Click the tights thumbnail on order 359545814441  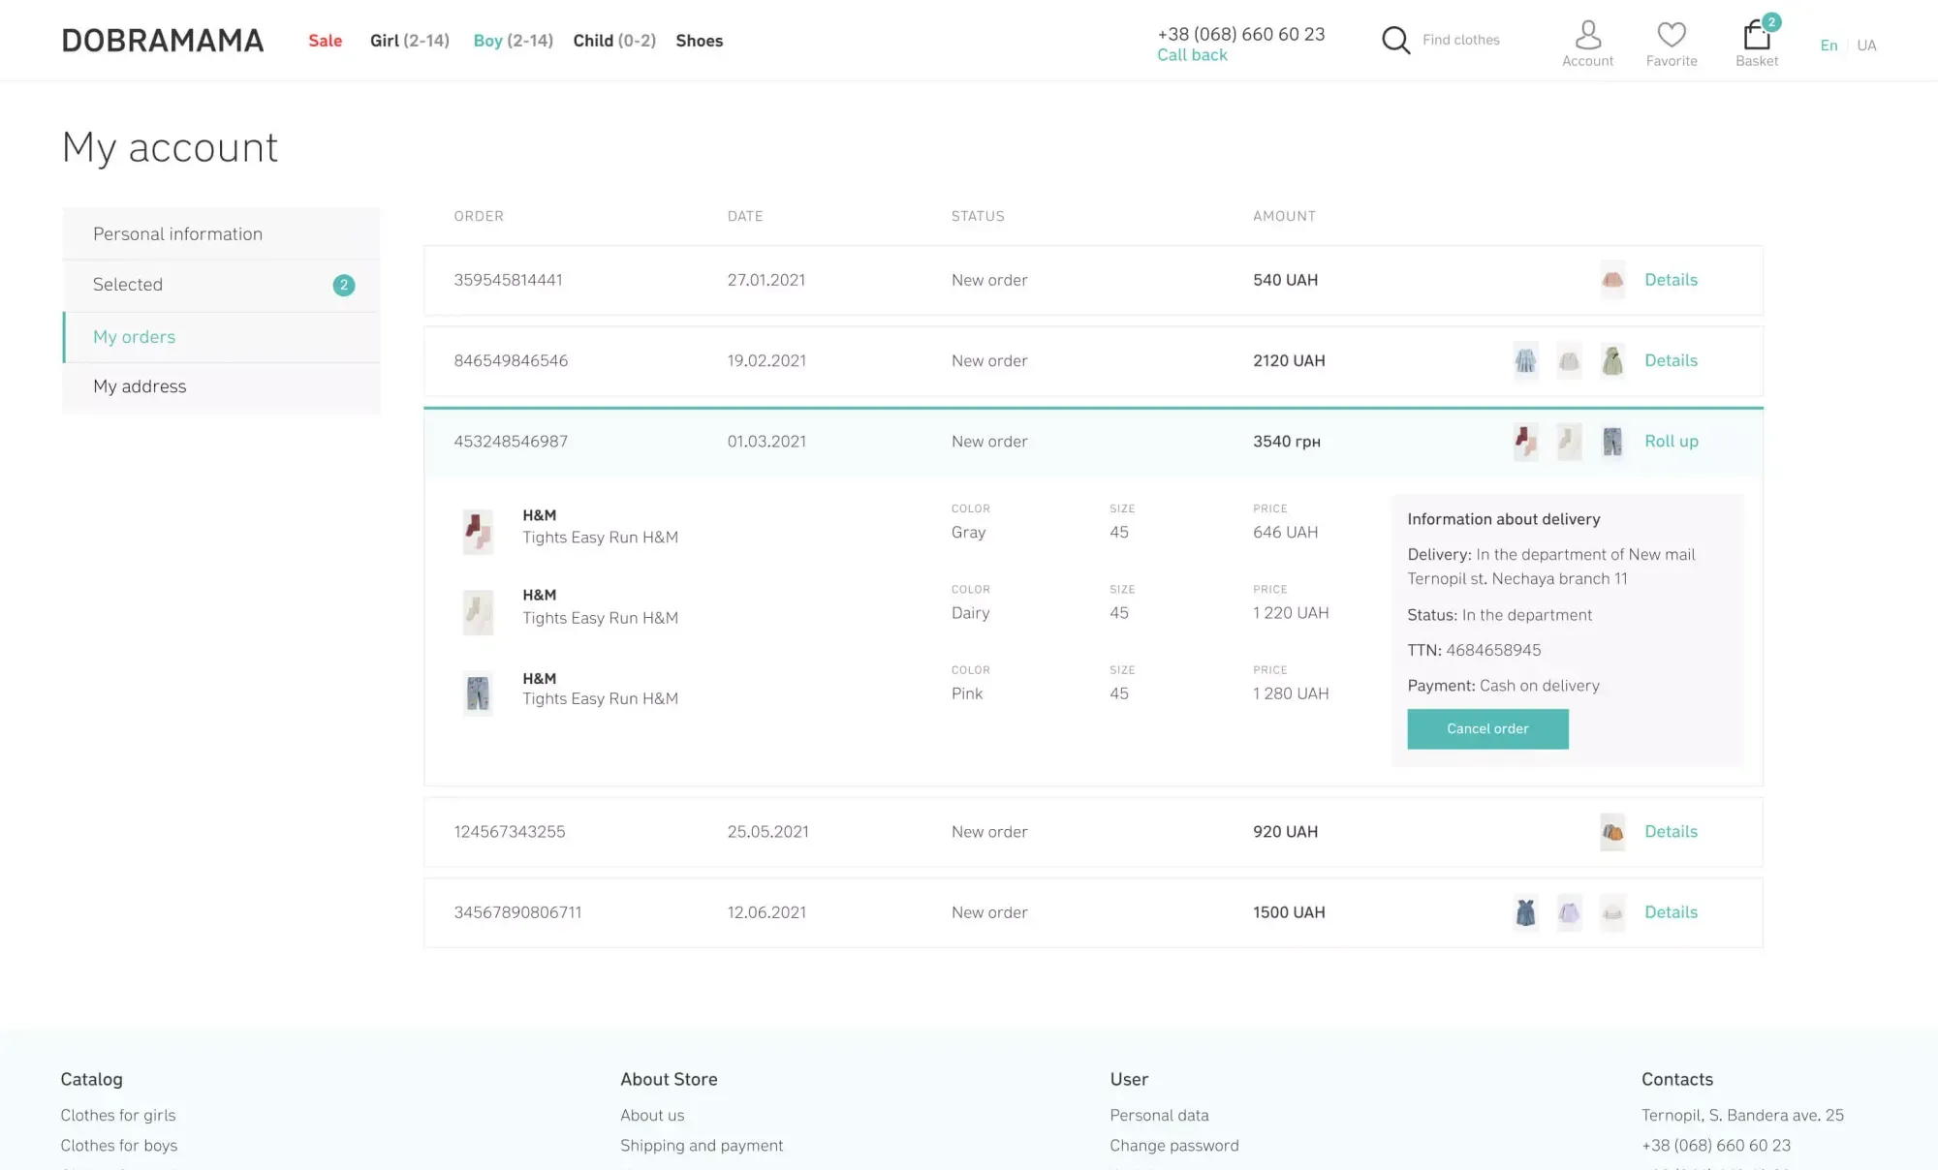[x=1612, y=280]
